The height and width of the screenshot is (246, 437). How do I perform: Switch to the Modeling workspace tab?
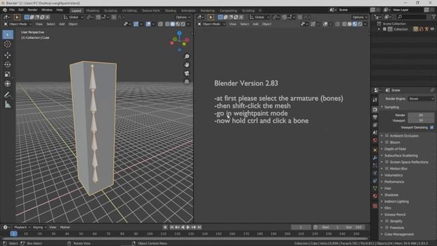click(93, 10)
